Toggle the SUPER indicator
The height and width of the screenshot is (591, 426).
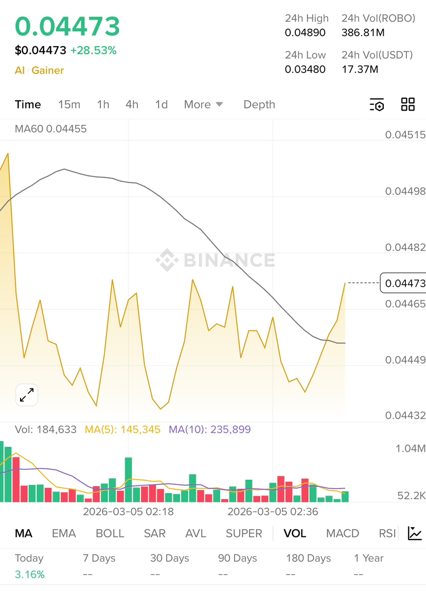[244, 533]
